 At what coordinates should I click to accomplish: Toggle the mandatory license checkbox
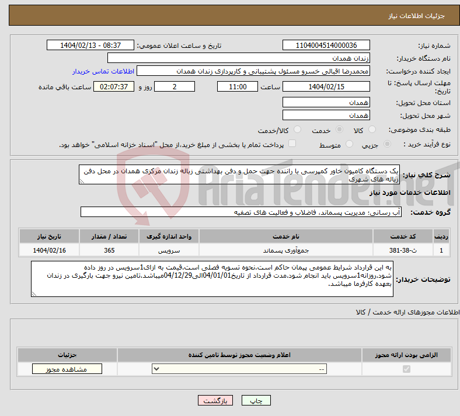(x=406, y=369)
